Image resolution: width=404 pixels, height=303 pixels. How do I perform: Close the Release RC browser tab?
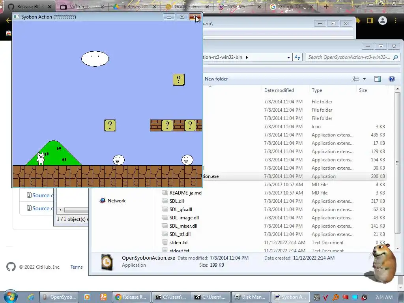tap(50, 7)
